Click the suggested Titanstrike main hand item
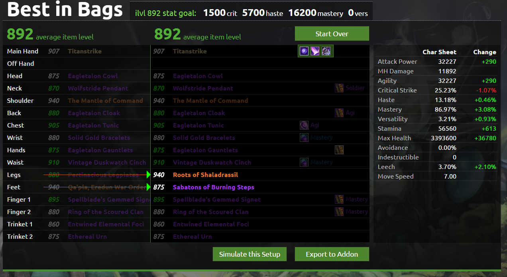The image size is (507, 277). pos(190,51)
